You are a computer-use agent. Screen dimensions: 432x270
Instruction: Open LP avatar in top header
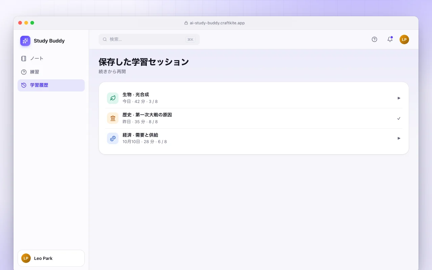[x=404, y=39]
